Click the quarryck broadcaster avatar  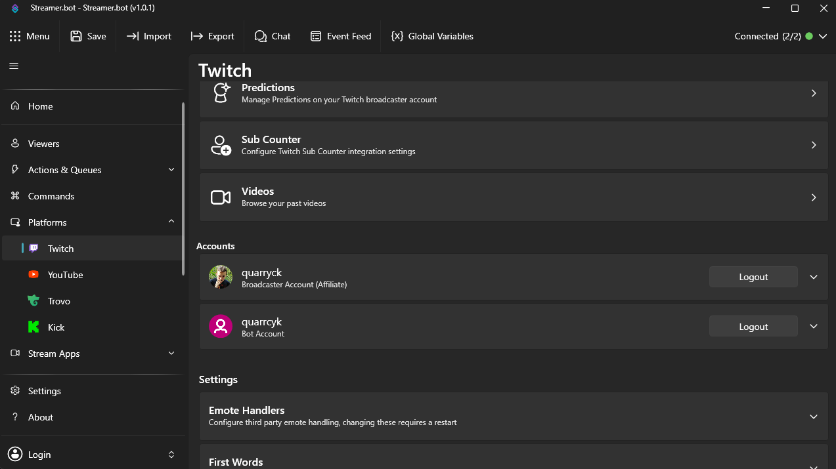tap(221, 277)
